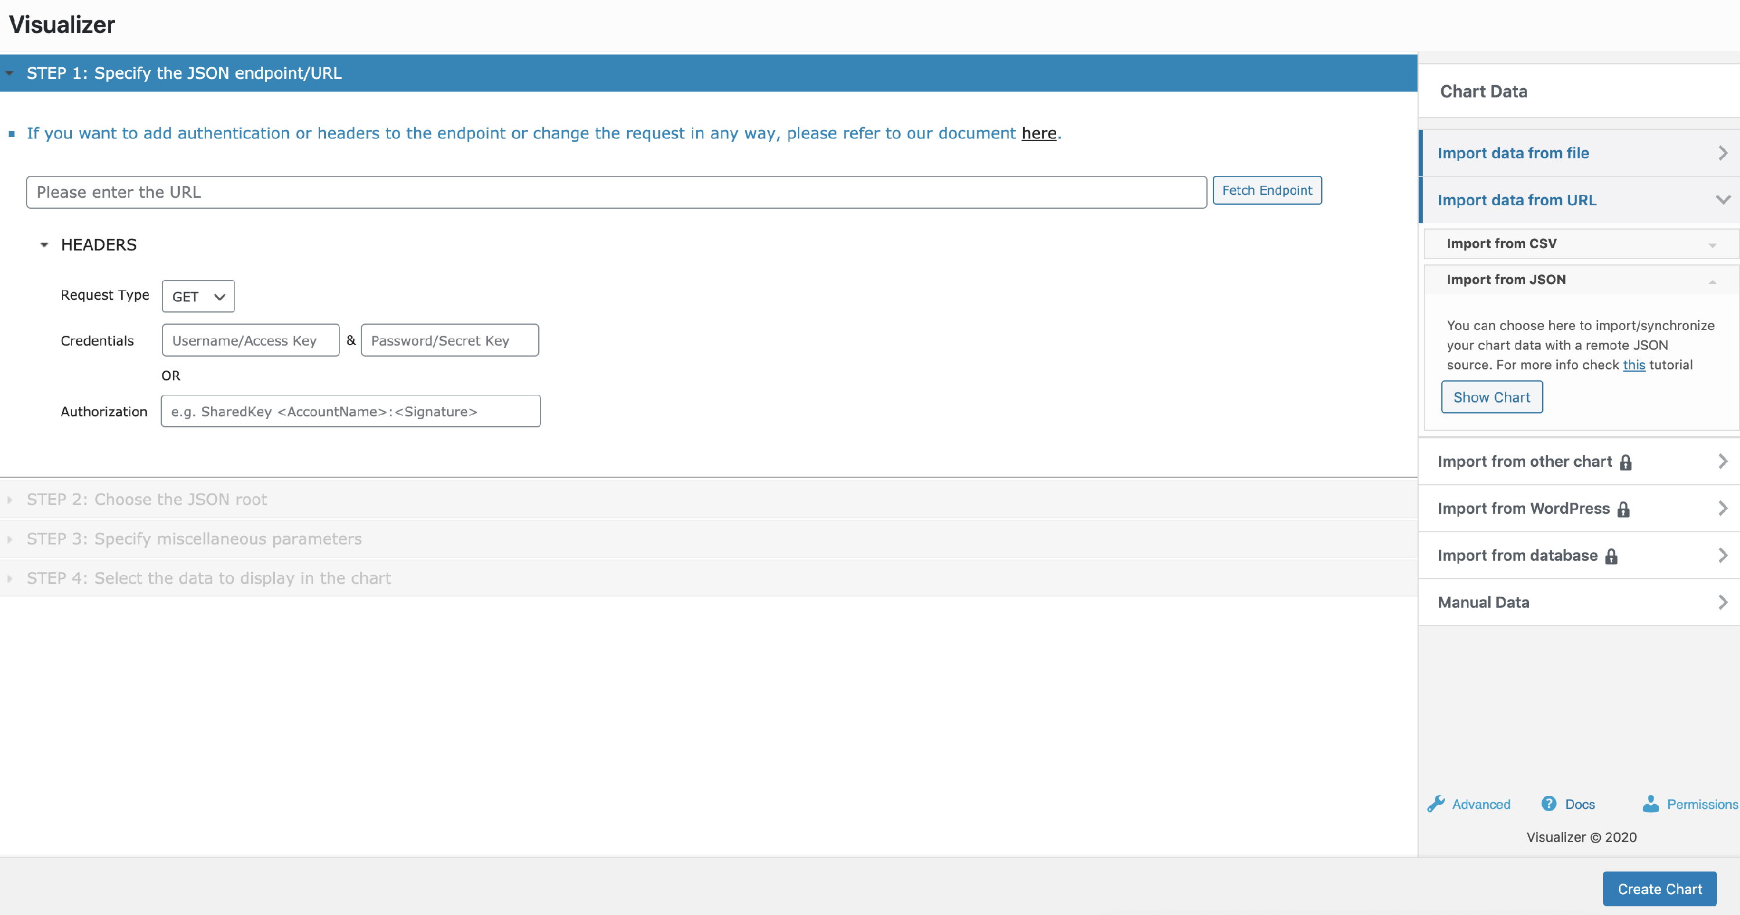
Task: Click the Show Chart button
Action: pos(1491,397)
